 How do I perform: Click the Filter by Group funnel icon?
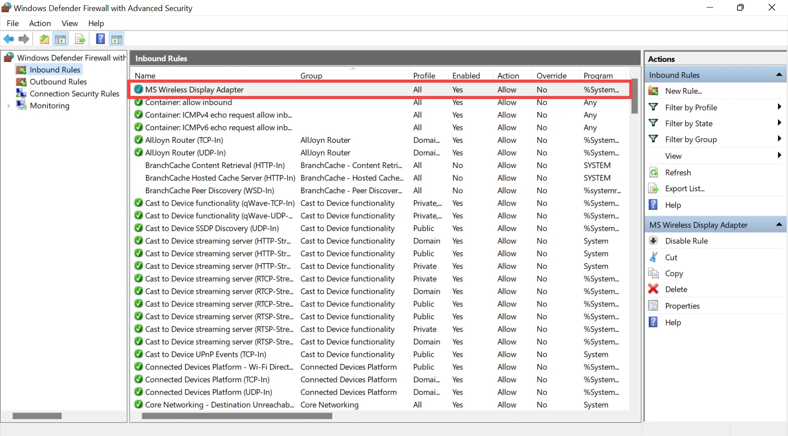(654, 139)
